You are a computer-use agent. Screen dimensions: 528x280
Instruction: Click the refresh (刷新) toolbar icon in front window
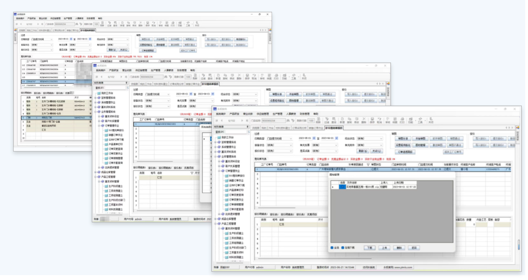tap(319, 120)
